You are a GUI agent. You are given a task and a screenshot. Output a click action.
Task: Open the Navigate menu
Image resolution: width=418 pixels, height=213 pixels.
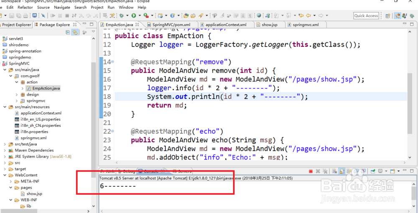(x=62, y=7)
